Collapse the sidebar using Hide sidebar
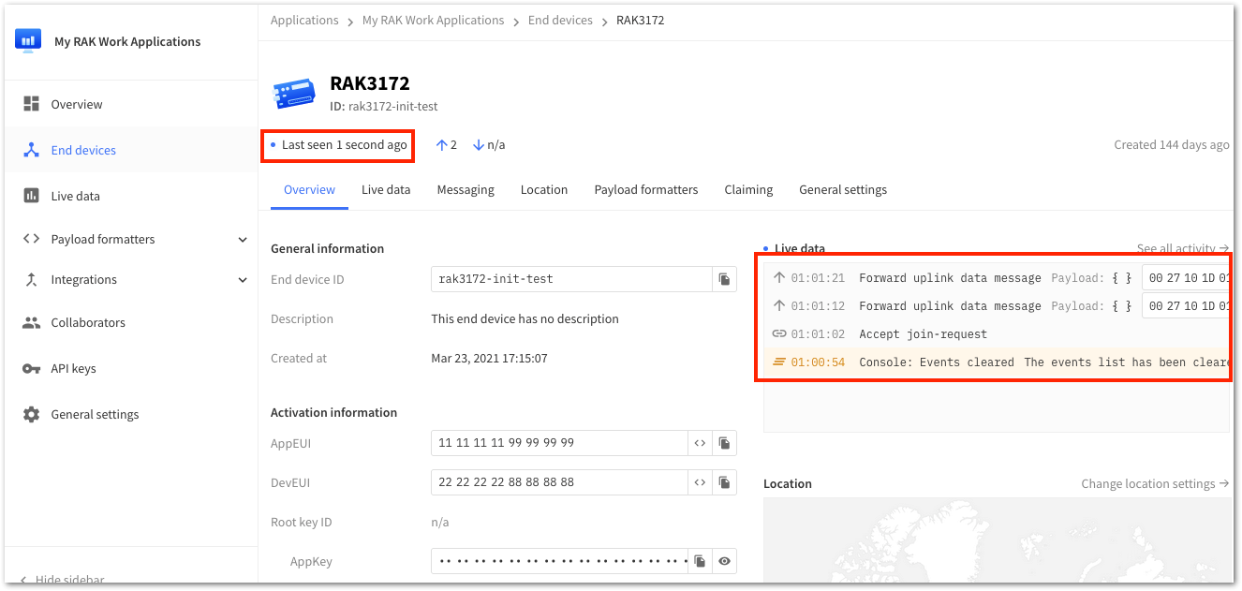 [62, 580]
